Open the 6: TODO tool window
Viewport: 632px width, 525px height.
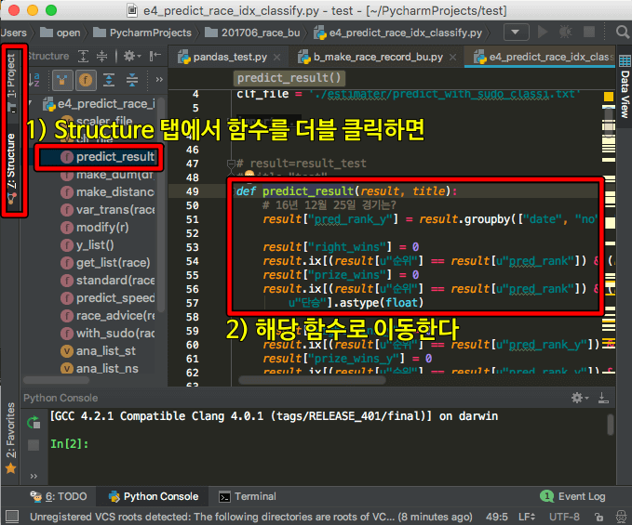tap(59, 496)
